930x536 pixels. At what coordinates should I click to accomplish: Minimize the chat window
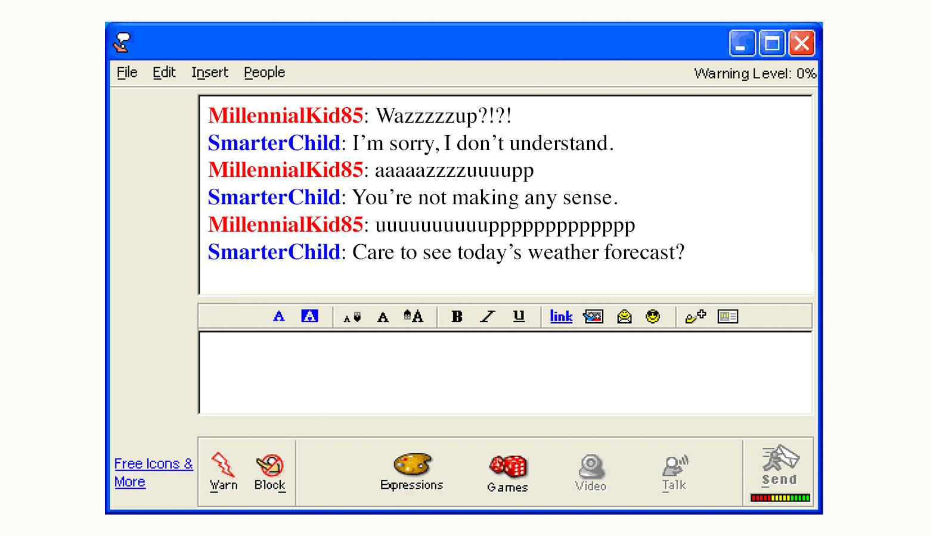click(742, 43)
